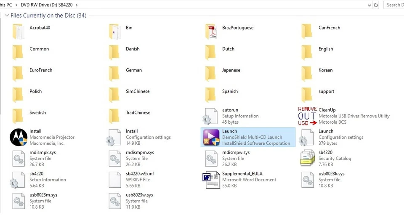This screenshot has width=404, height=215.
Task: Click the Supplemental_EULA file name
Action: [x=242, y=173]
